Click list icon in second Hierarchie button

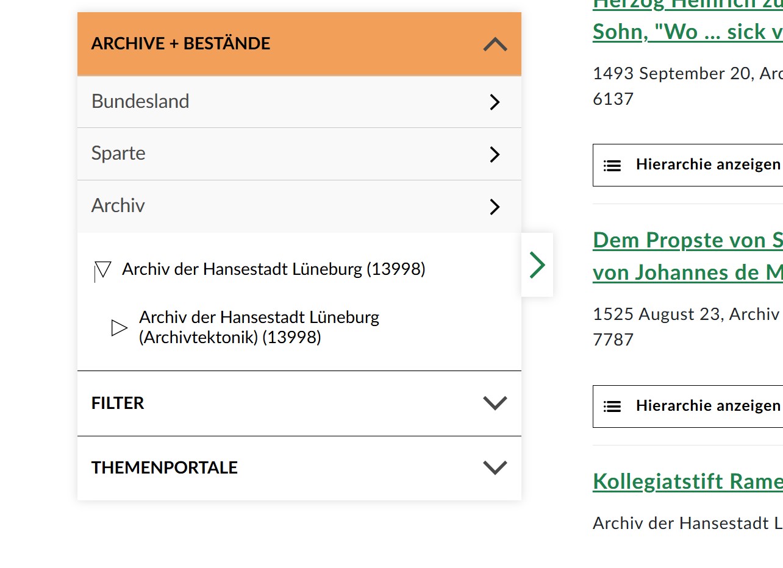pyautogui.click(x=612, y=406)
